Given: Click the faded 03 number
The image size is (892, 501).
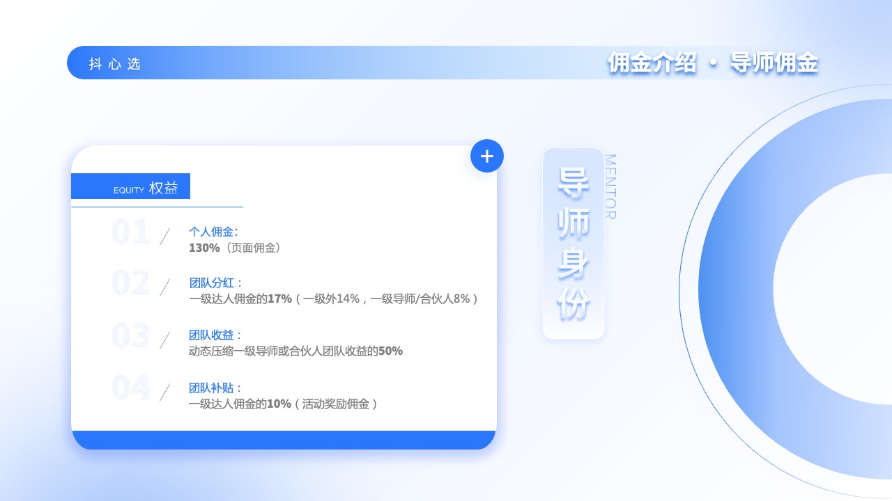Looking at the screenshot, I should click(x=130, y=335).
